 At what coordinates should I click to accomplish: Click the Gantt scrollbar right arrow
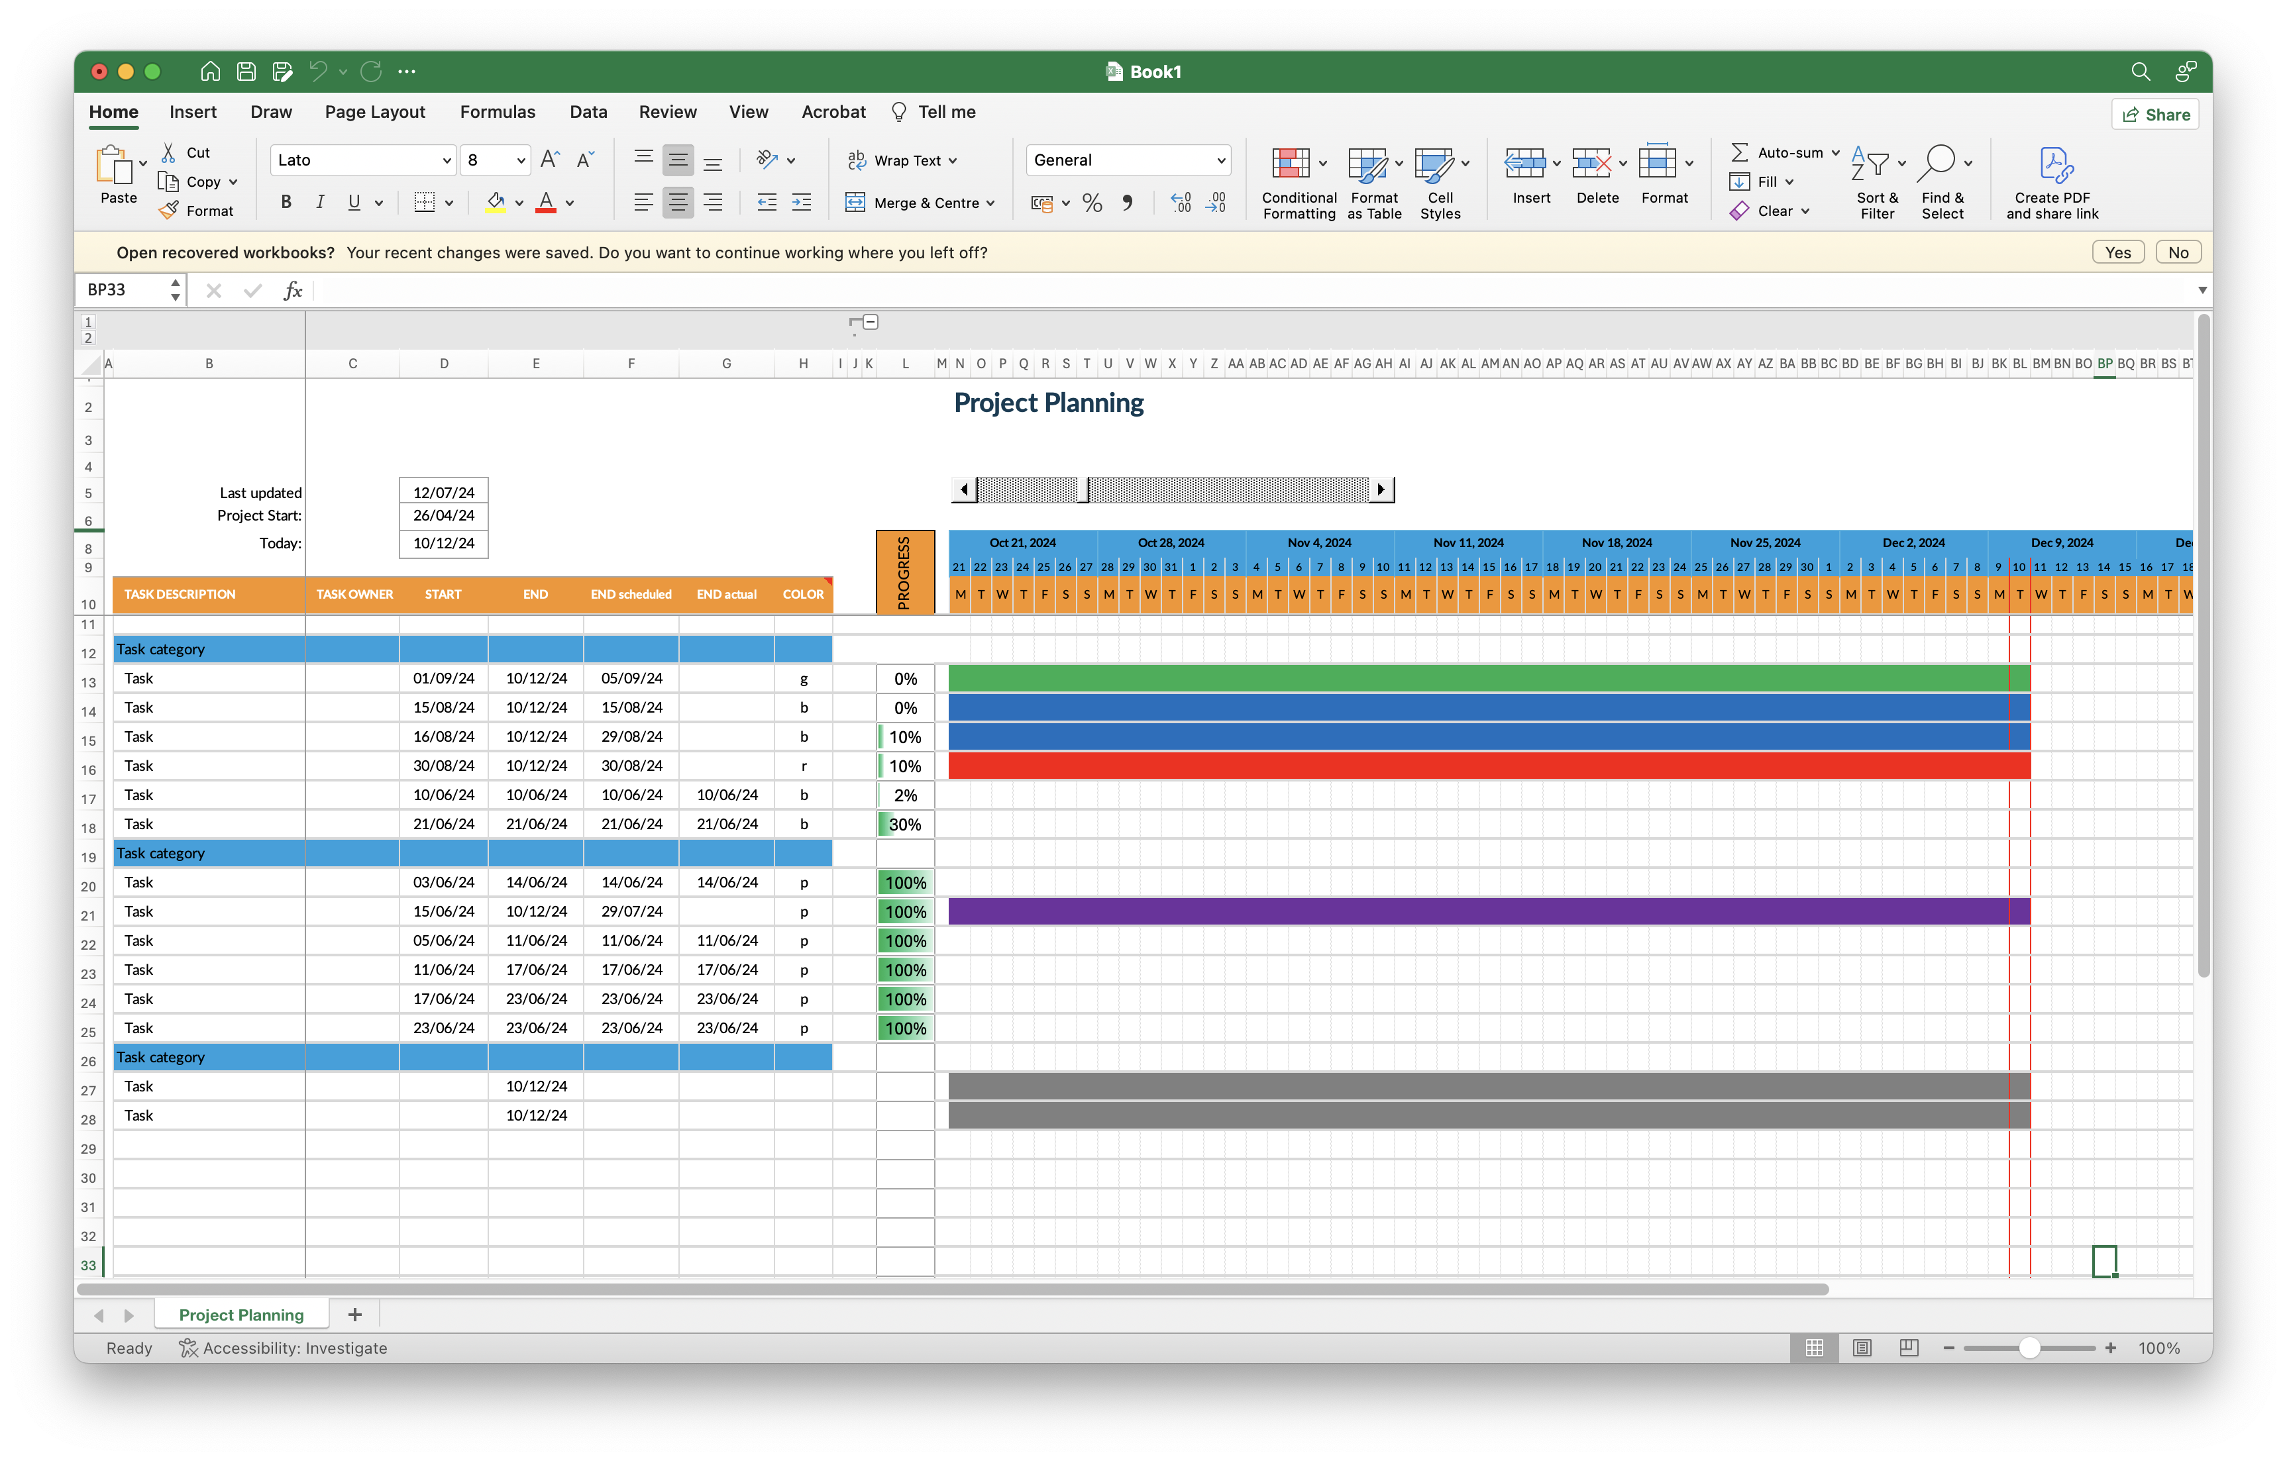pos(1382,490)
